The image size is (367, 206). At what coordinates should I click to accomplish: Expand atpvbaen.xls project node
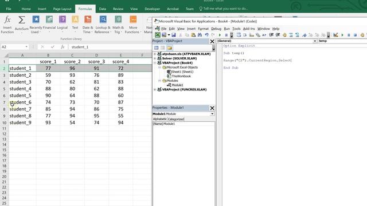click(x=155, y=54)
